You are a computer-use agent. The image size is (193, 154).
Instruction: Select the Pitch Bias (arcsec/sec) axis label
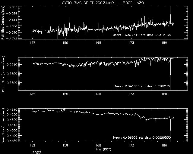pos(3,74)
